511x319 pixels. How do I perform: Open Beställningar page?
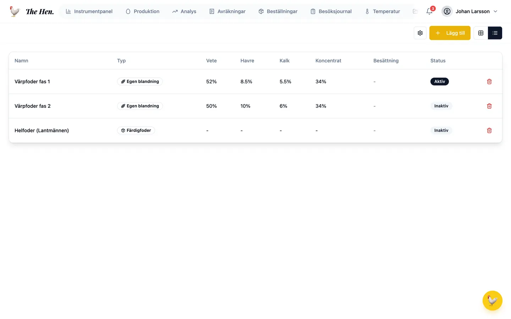tap(278, 11)
